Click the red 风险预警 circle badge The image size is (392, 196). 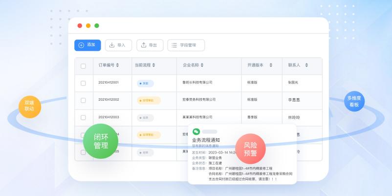click(x=250, y=149)
